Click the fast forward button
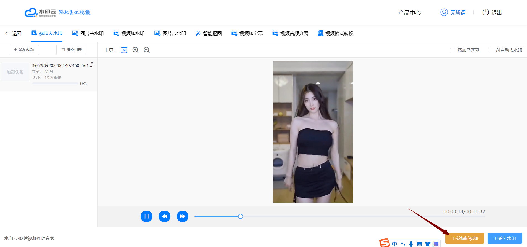The image size is (527, 247). point(183,216)
